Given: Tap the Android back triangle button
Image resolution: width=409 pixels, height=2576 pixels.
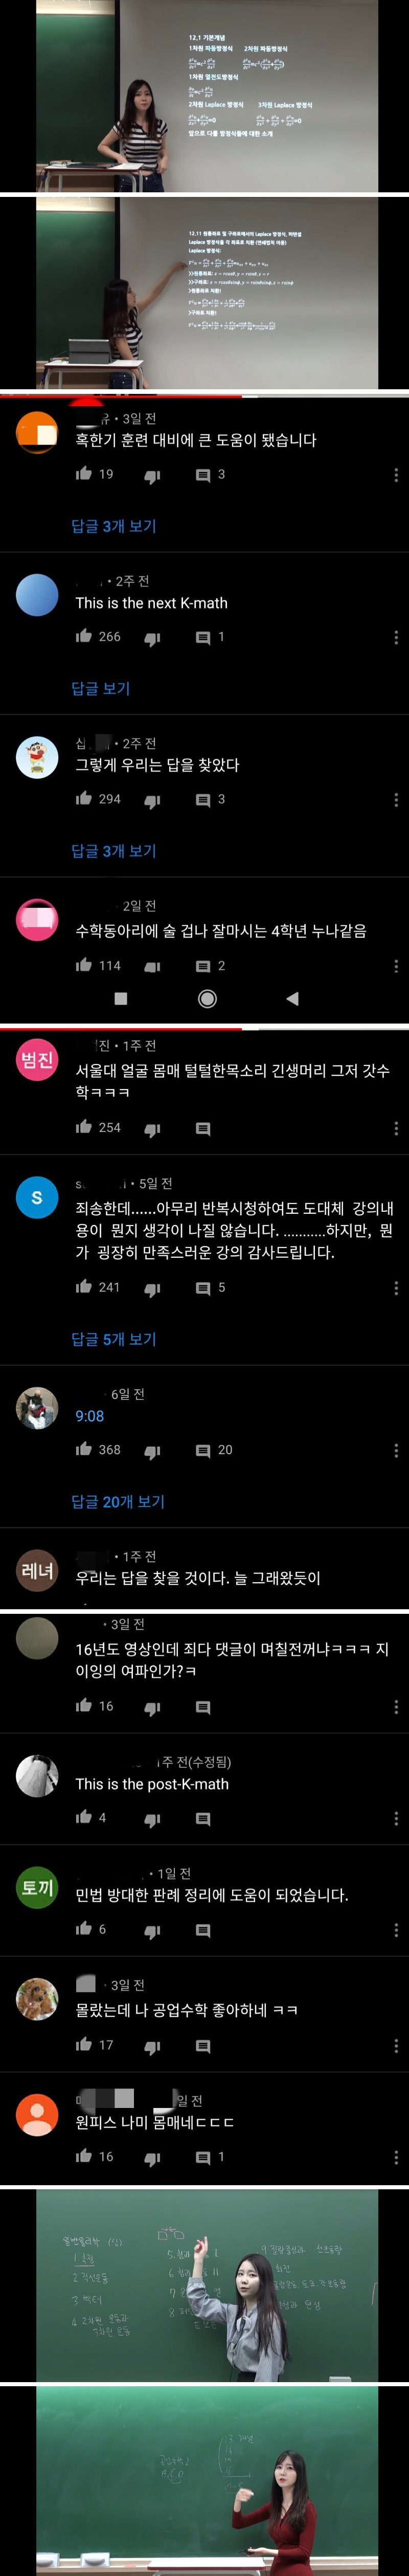Looking at the screenshot, I should [292, 998].
